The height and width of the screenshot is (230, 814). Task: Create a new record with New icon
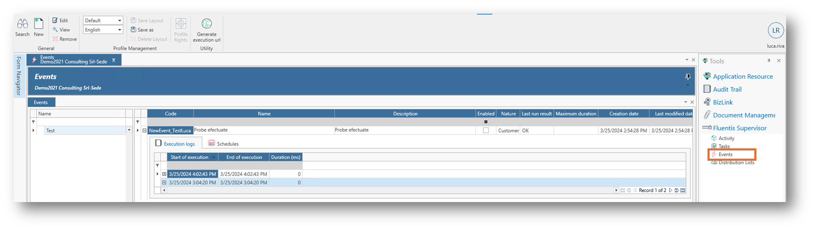click(x=39, y=24)
